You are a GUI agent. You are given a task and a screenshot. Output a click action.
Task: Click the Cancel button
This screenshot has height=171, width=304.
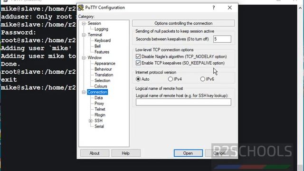(219, 153)
